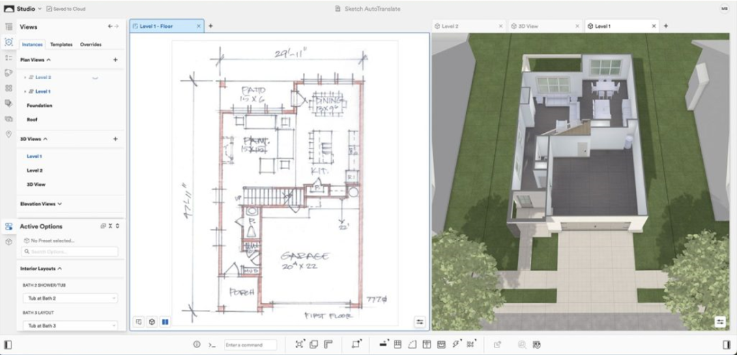The width and height of the screenshot is (737, 355).
Task: Select the grid components icon in left sidebar
Action: (x=8, y=89)
